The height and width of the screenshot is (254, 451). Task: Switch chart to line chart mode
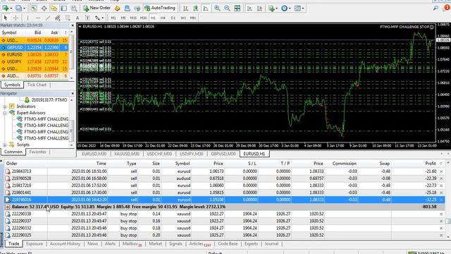206,8
